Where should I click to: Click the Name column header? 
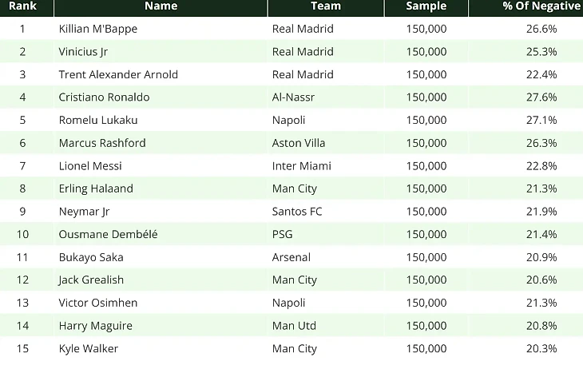pyautogui.click(x=161, y=6)
